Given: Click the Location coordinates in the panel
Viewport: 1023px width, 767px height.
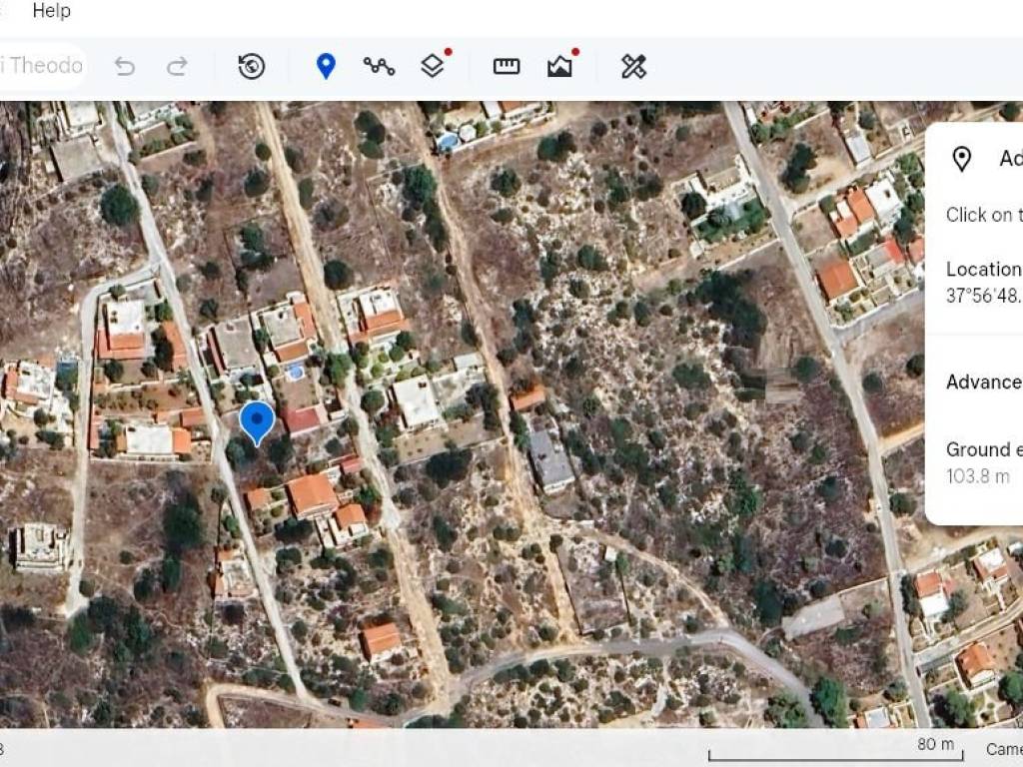Looking at the screenshot, I should 984,296.
